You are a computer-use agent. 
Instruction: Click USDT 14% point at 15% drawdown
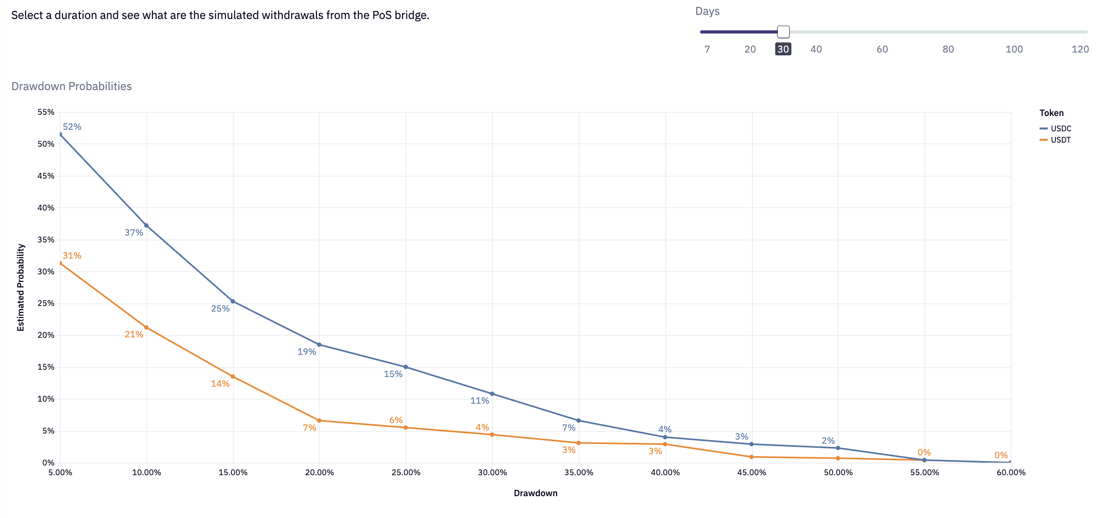coord(233,377)
